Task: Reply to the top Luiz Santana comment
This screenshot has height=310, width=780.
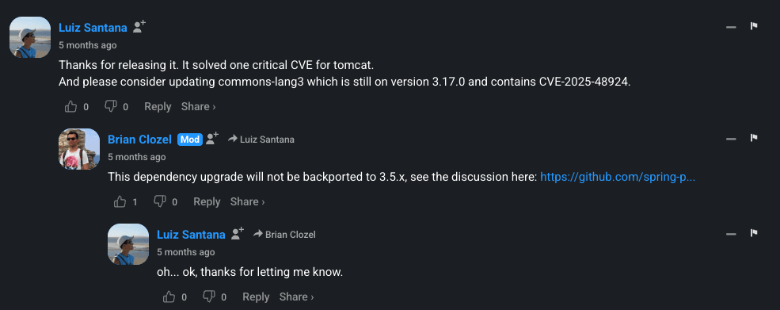Action: coord(158,107)
